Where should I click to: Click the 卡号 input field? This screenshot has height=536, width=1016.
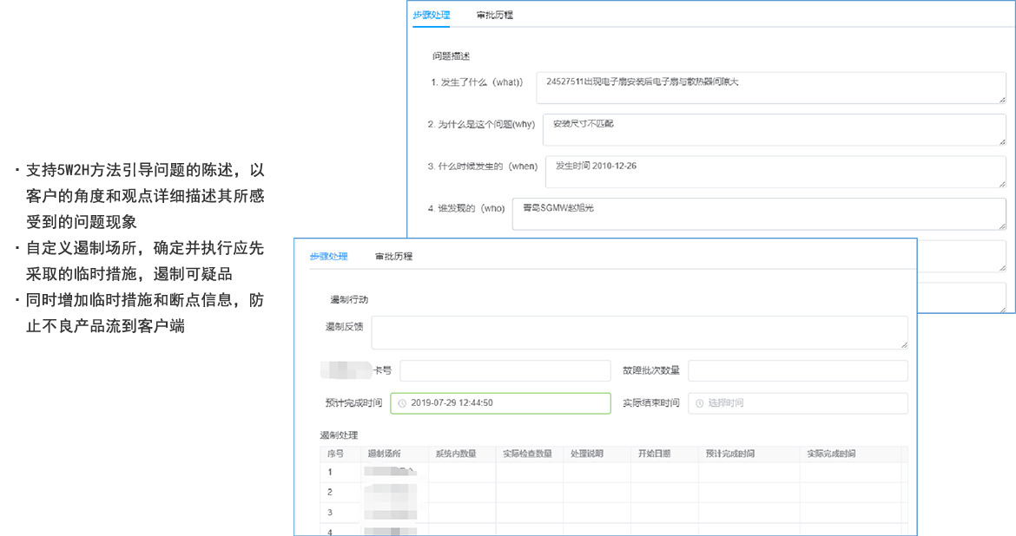pyautogui.click(x=504, y=370)
